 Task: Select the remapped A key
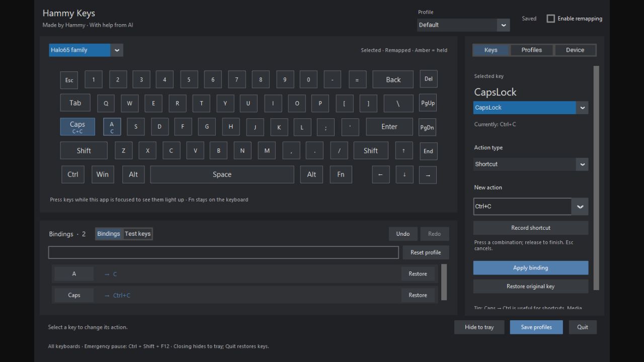click(112, 127)
